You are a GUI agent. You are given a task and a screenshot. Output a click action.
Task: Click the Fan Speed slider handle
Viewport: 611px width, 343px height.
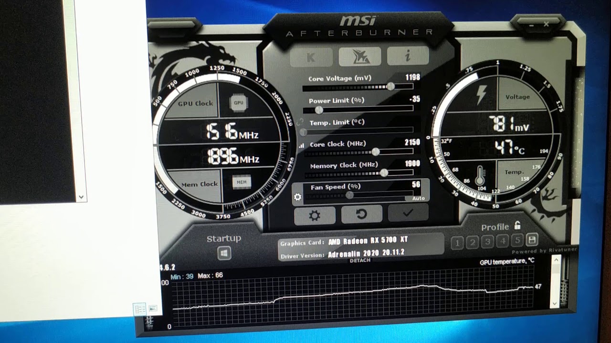pos(350,195)
